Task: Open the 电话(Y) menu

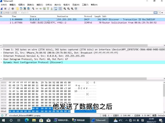Action: [x=67, y=5]
